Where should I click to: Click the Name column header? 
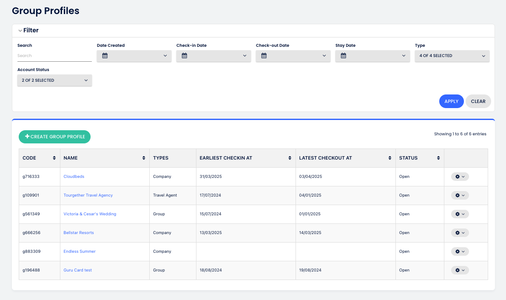[71, 158]
